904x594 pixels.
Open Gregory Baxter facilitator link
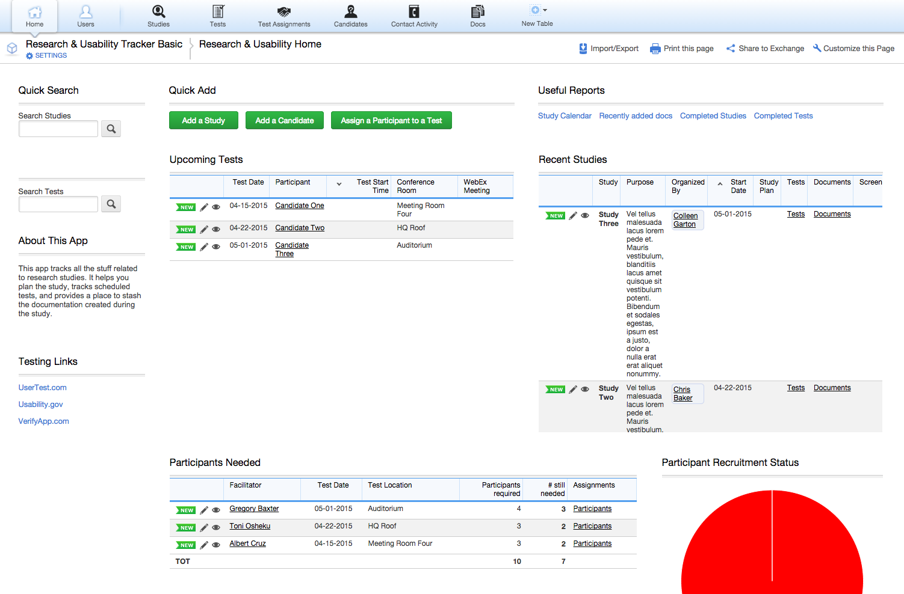pos(254,509)
